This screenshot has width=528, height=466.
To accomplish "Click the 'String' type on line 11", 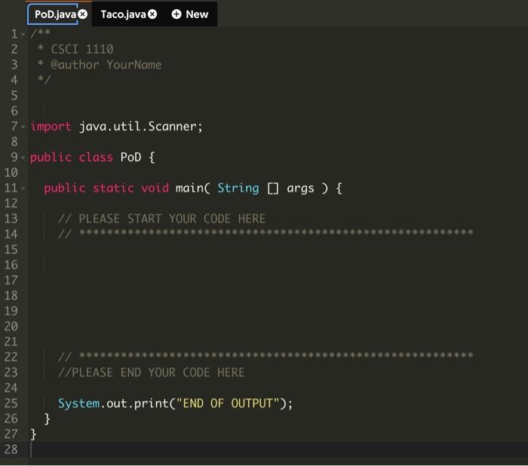I will pos(238,189).
